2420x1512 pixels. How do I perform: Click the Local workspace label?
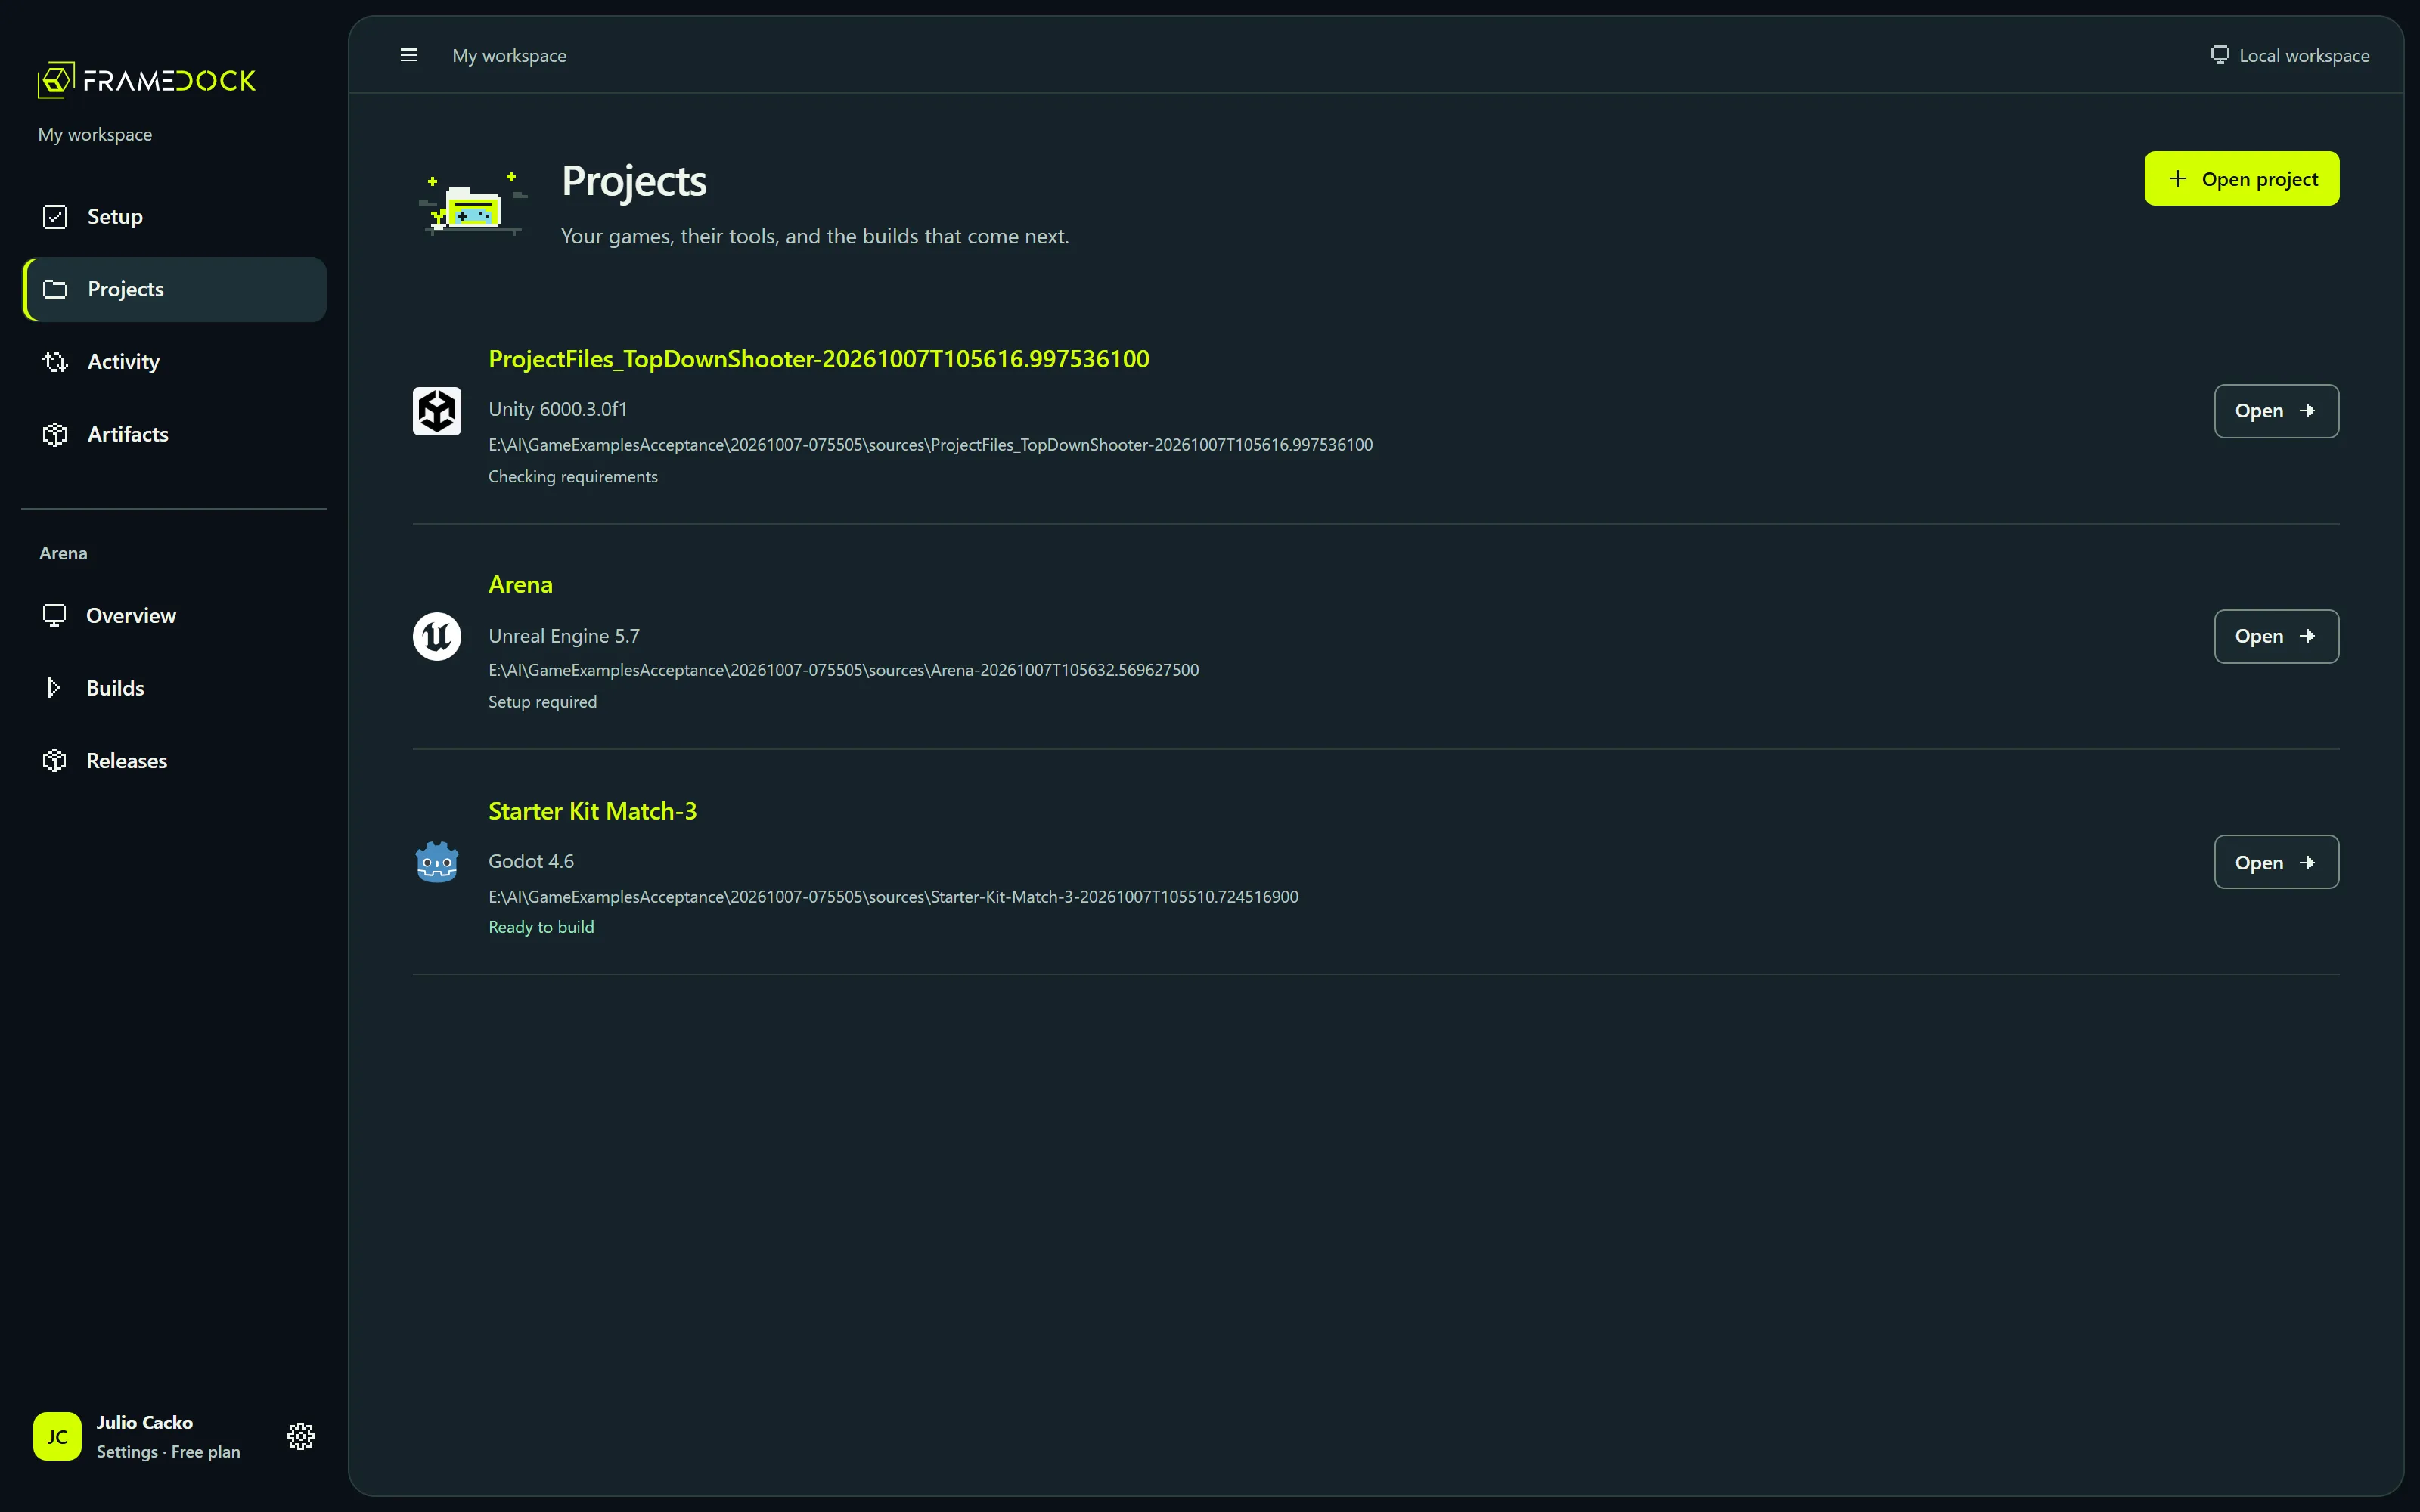[2304, 56]
